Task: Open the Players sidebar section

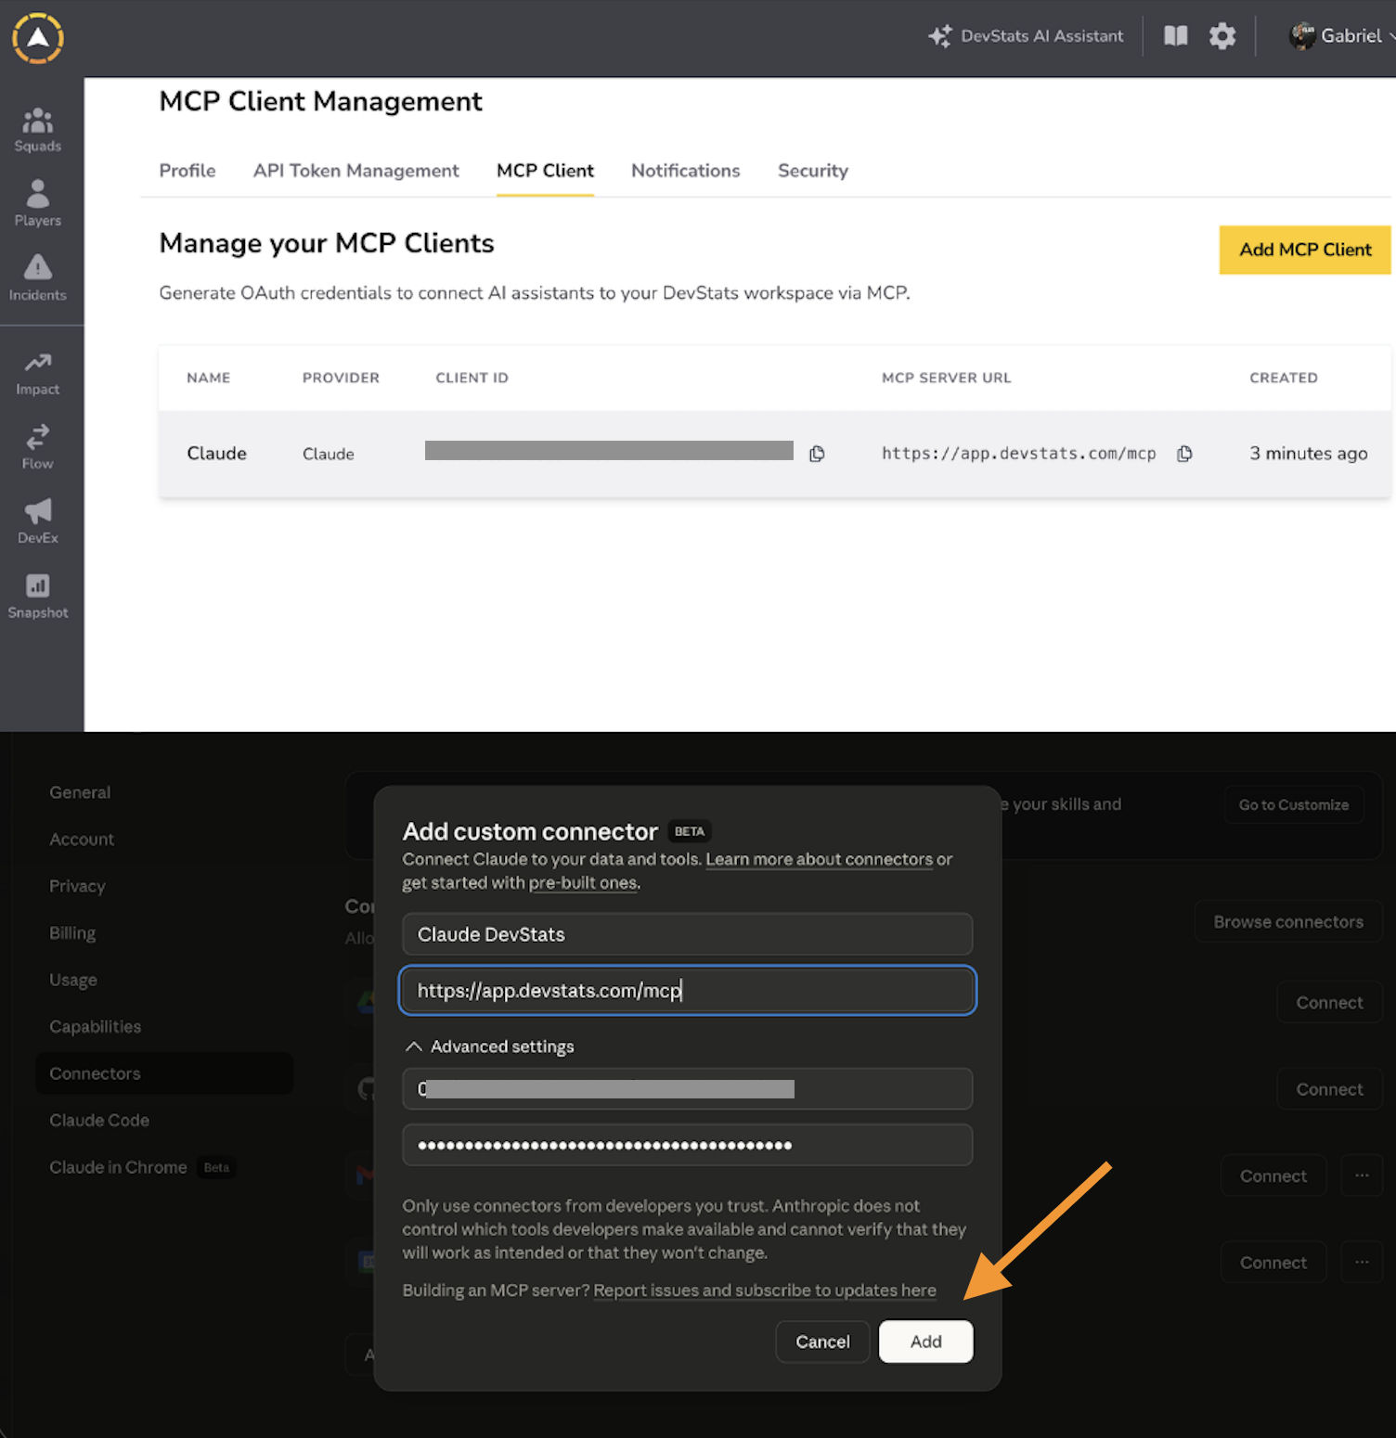Action: [38, 204]
